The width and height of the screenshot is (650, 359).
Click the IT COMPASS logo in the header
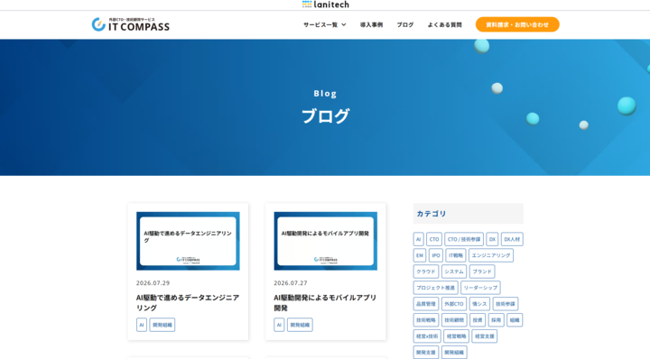131,25
